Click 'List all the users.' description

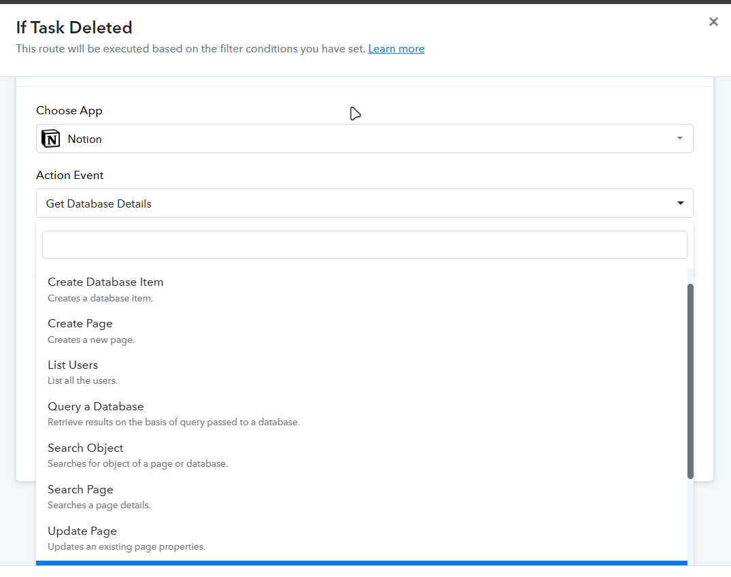pyautogui.click(x=82, y=381)
